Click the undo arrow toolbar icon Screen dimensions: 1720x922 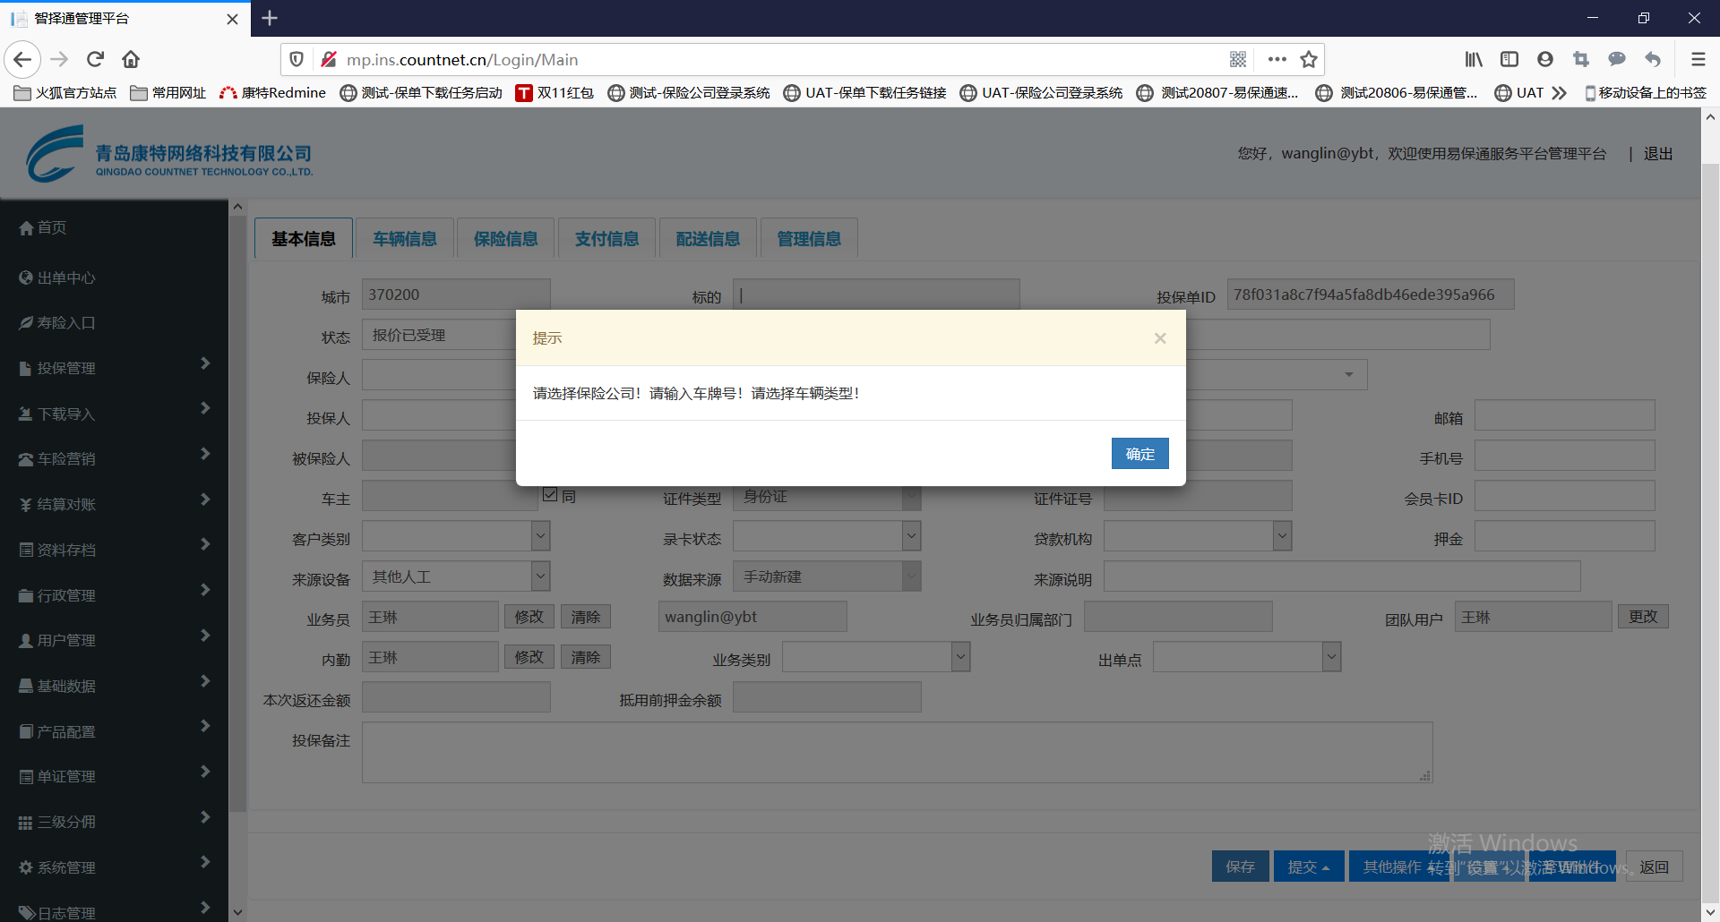pos(1653,60)
